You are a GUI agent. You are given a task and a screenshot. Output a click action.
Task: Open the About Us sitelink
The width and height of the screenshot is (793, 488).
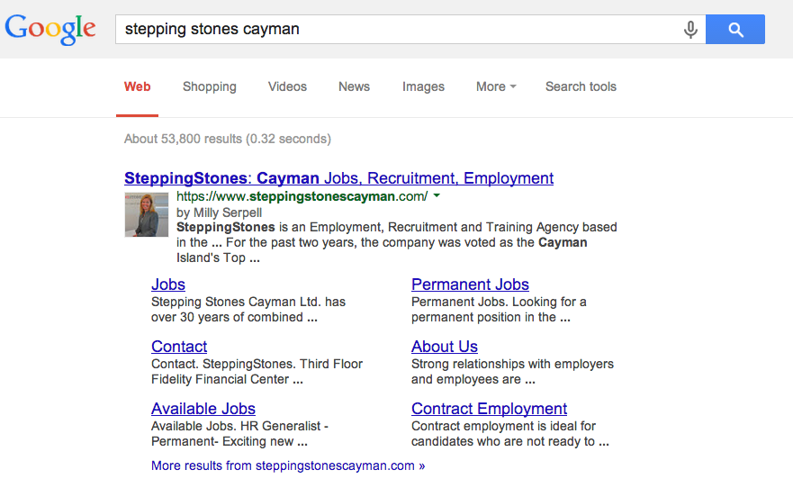pyautogui.click(x=444, y=347)
